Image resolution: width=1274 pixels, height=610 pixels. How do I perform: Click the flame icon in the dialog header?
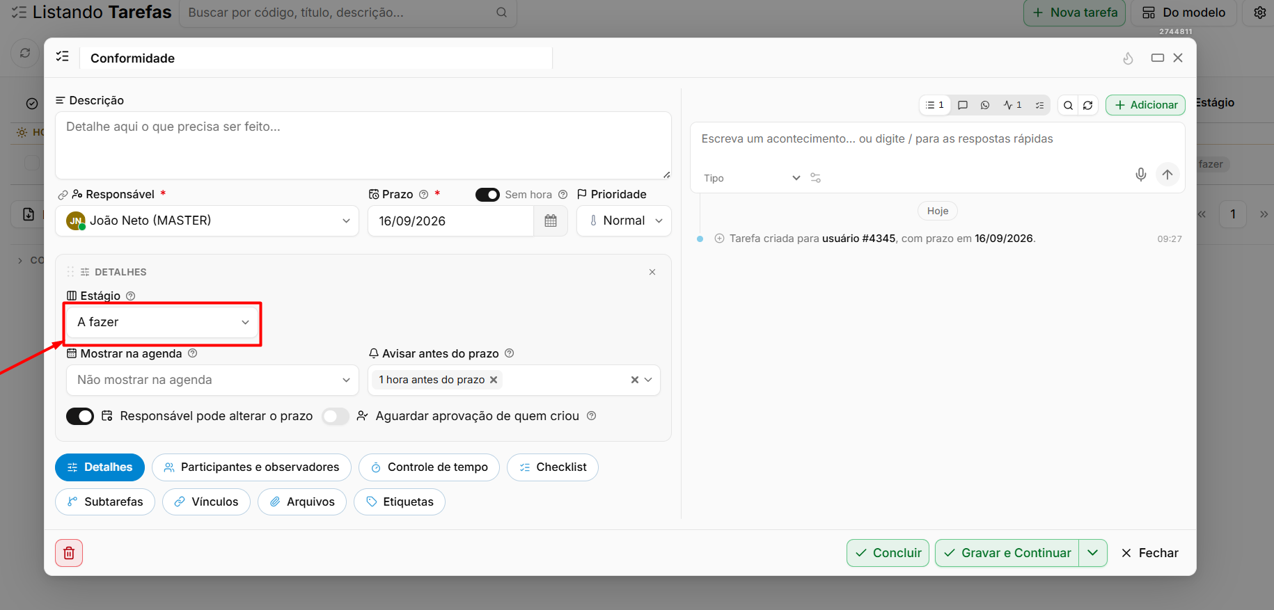(1128, 58)
